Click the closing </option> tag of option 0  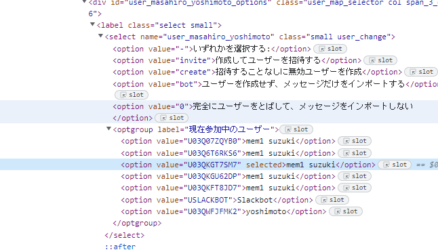(x=133, y=118)
